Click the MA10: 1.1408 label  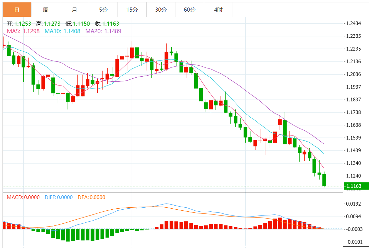point(62,31)
